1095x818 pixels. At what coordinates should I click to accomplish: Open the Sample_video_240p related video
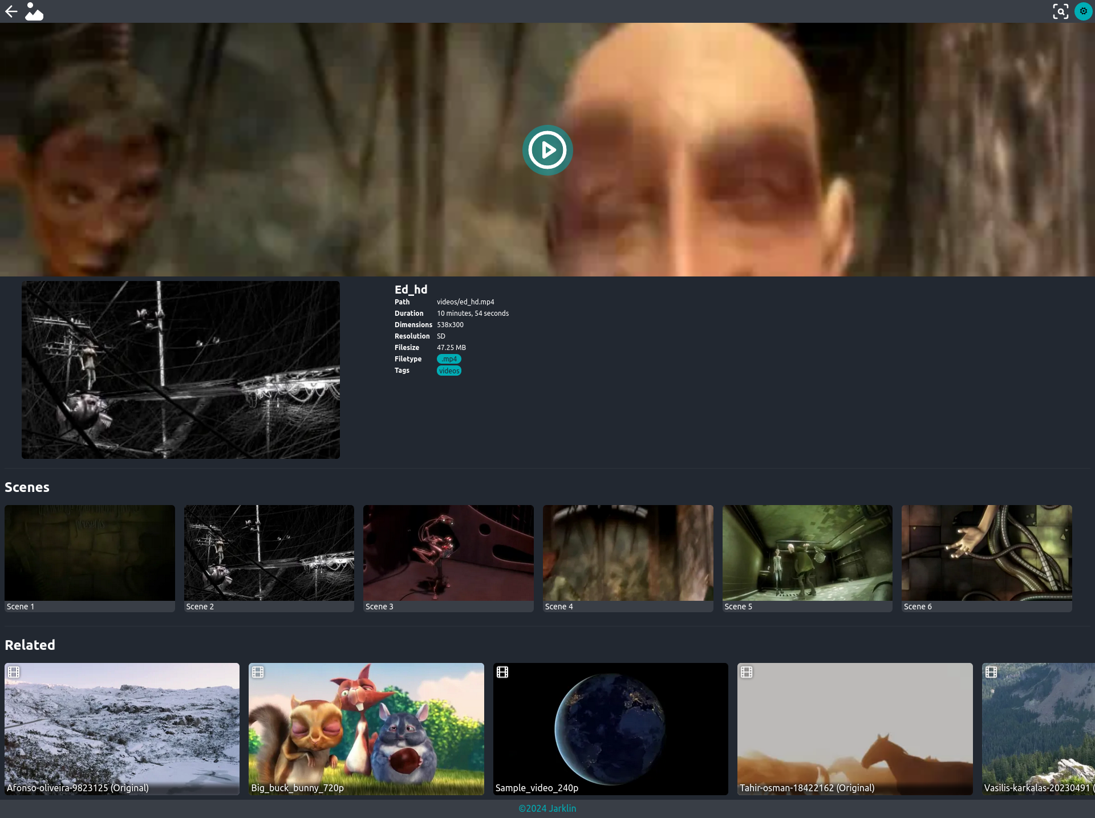pyautogui.click(x=610, y=729)
